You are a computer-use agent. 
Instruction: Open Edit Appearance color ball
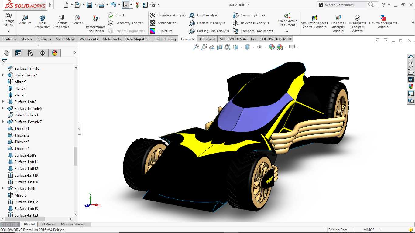272,47
